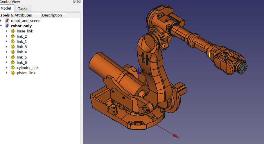This screenshot has height=144, width=264.
Task: Click the base_link part icon
Action: pyautogui.click(x=12, y=31)
